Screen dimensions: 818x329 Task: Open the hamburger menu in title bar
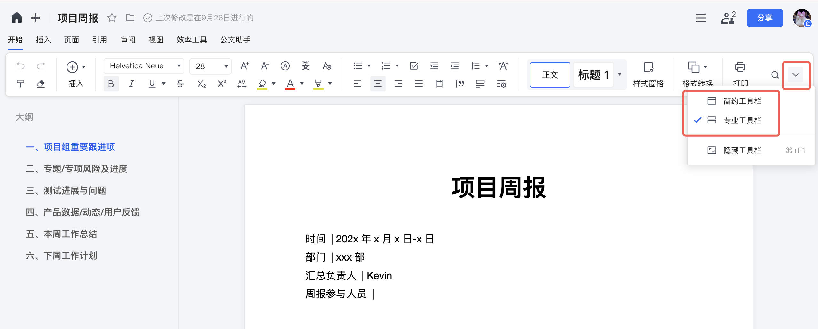click(x=701, y=18)
